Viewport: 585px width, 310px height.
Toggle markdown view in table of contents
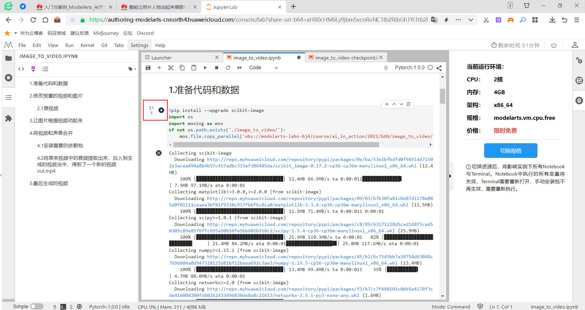pos(33,69)
